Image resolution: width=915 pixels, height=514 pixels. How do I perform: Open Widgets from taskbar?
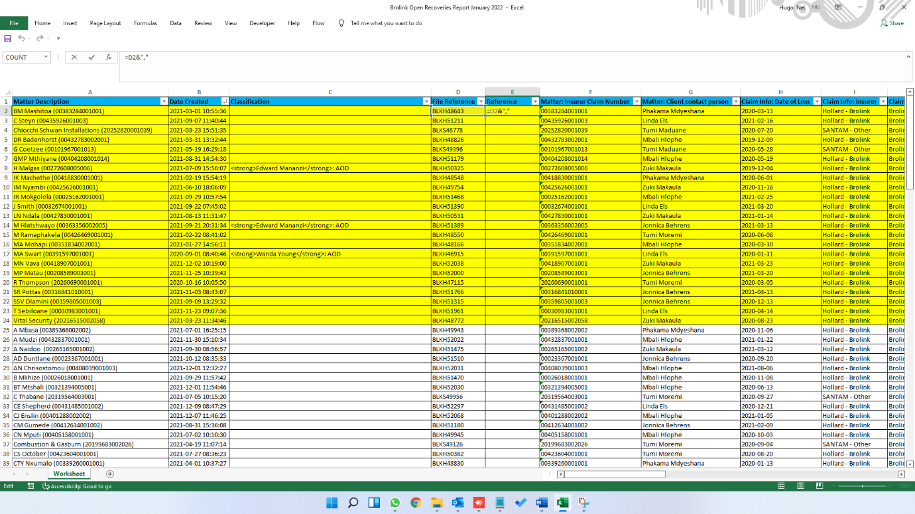(x=374, y=503)
